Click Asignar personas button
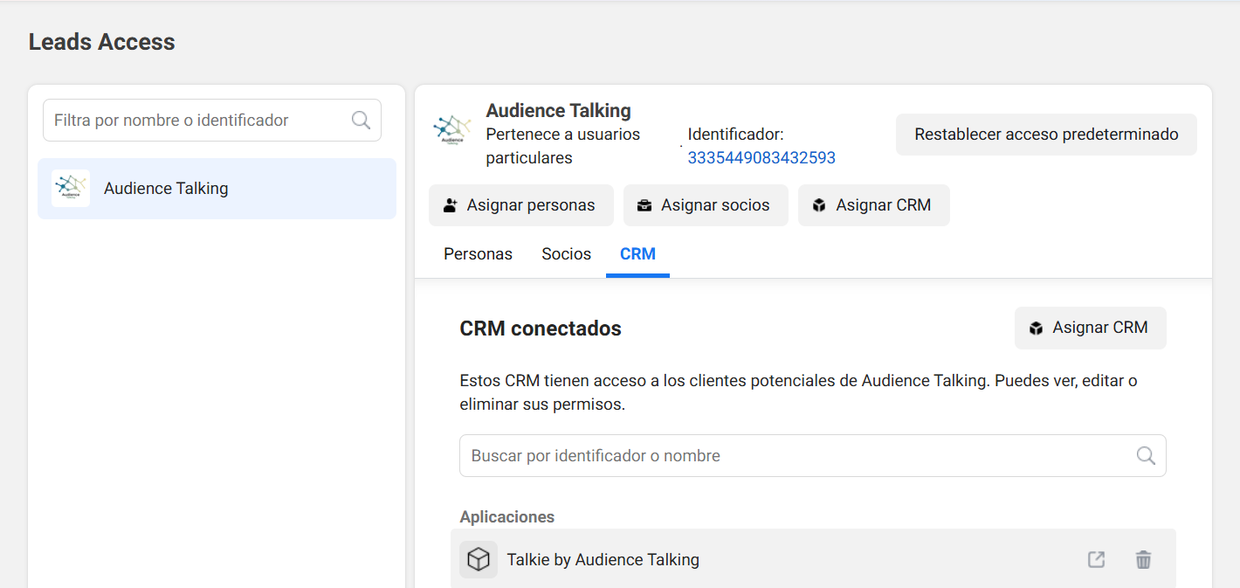 tap(521, 205)
